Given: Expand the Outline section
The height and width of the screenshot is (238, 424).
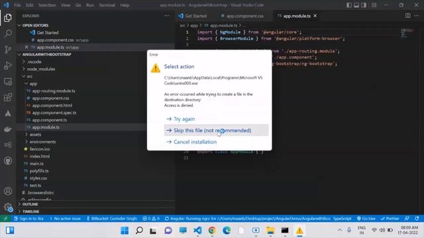Looking at the screenshot, I should (x=28, y=204).
